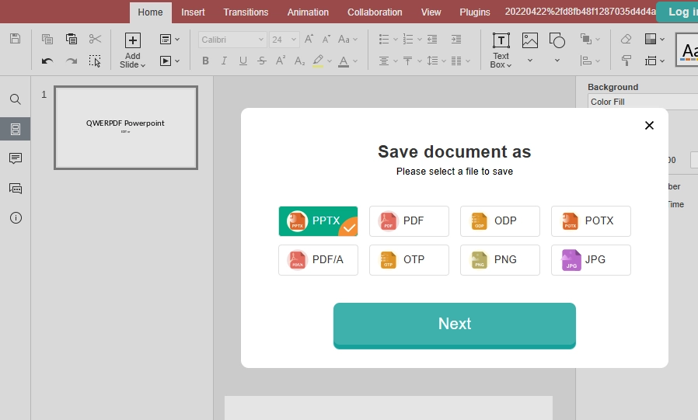The width and height of the screenshot is (698, 420).
Task: Click the numbered list icon
Action: point(408,39)
